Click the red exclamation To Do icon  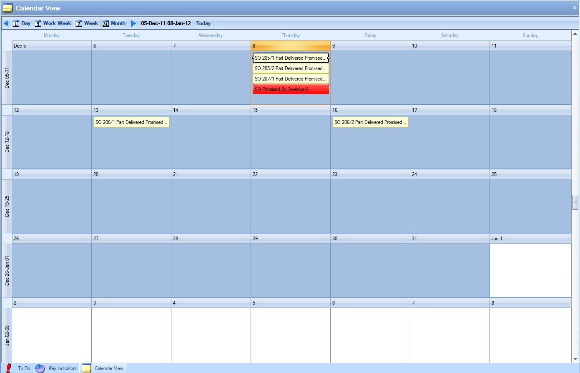point(8,368)
